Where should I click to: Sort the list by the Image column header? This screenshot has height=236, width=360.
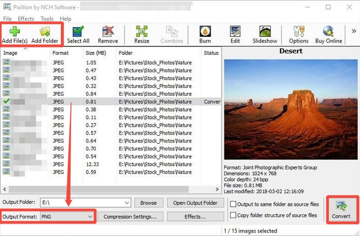(10, 53)
